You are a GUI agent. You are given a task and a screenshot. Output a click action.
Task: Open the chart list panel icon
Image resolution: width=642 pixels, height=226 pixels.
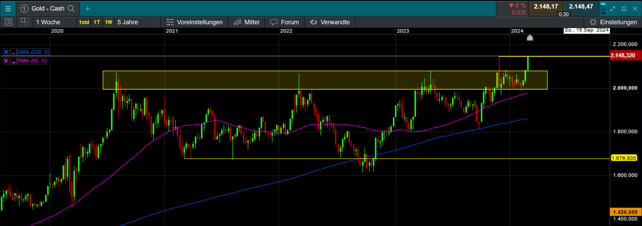point(9,22)
